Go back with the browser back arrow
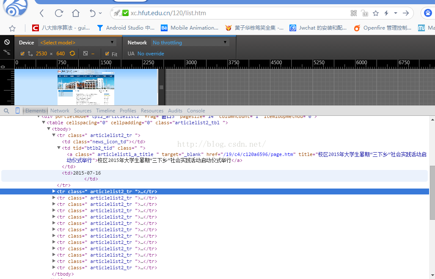This screenshot has width=435, height=279. click(x=42, y=13)
